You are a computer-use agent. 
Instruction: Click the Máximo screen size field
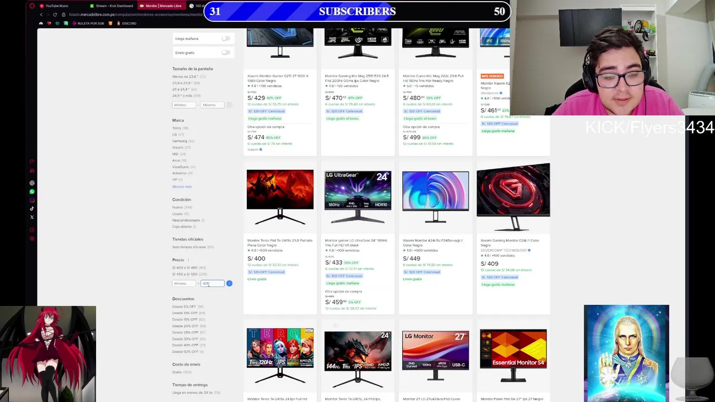pos(212,105)
